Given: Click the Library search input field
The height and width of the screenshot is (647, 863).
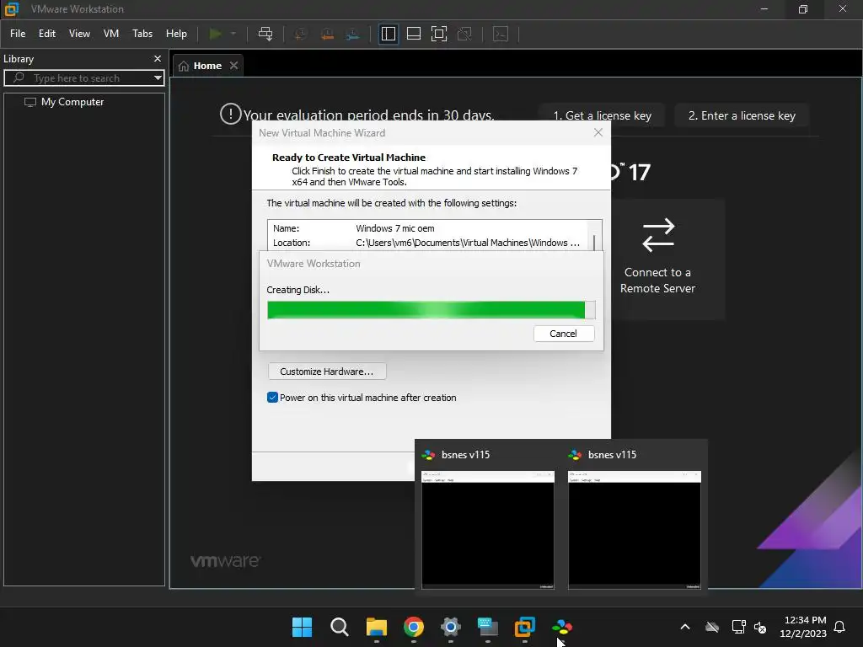Looking at the screenshot, I should (x=83, y=78).
